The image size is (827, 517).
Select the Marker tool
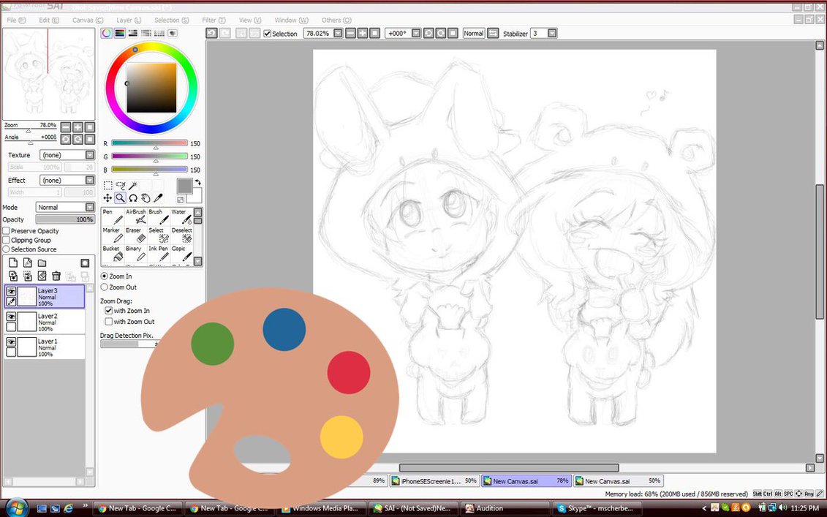(113, 235)
